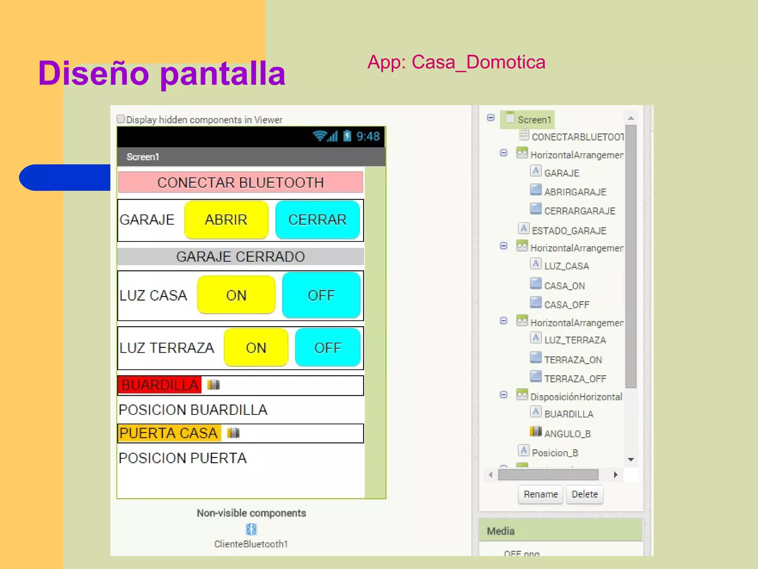Viewport: 758px width, 569px height.
Task: Click the label icon next to Posicion_B
Action: [523, 450]
